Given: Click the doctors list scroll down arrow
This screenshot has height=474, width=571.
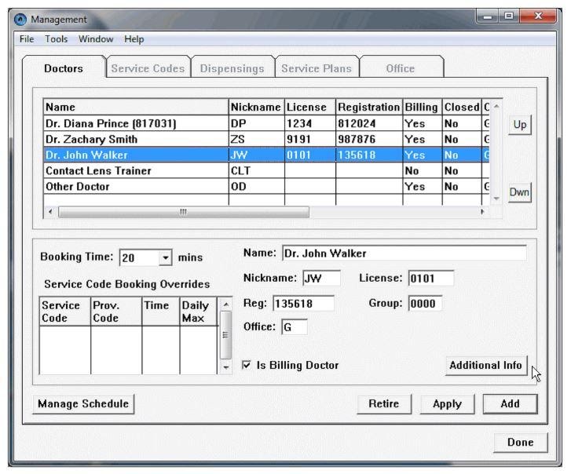Looking at the screenshot, I should pos(496,199).
